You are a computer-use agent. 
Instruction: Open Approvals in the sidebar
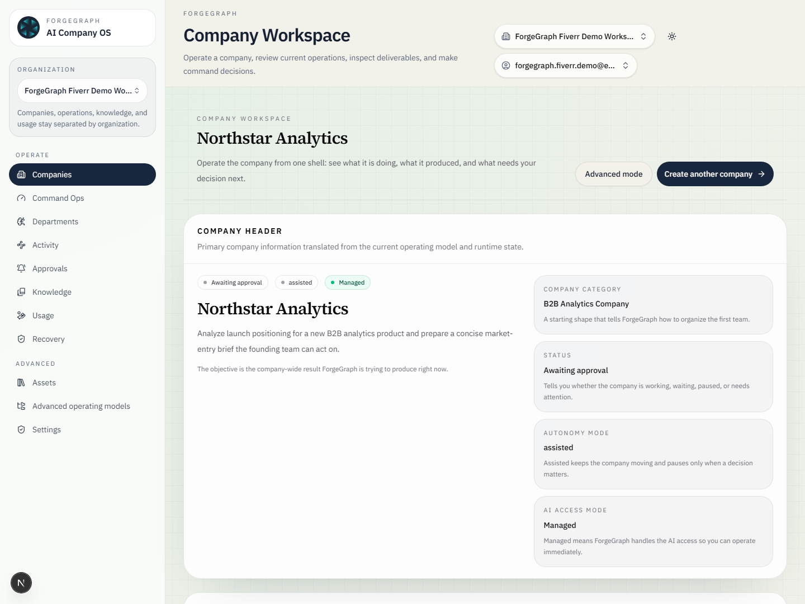click(x=82, y=268)
